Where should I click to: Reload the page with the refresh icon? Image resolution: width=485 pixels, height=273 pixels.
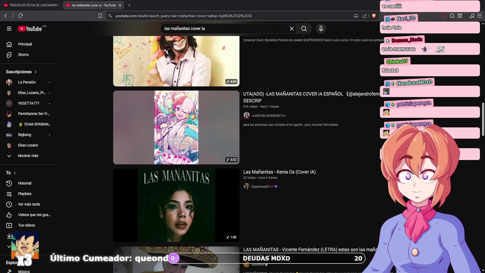point(21,16)
